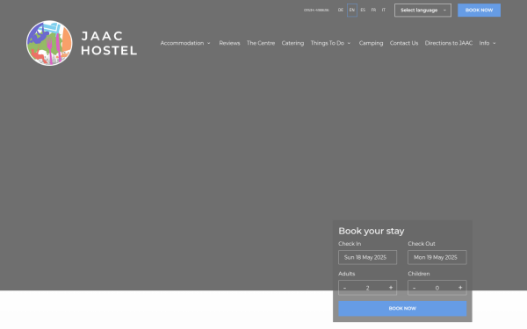Go to Contact Us
This screenshot has width=527, height=329.
point(404,43)
